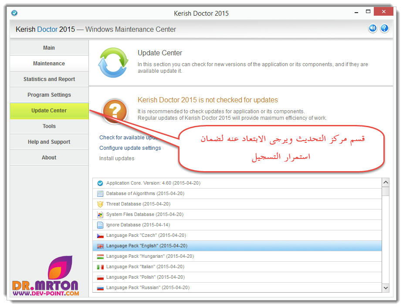Click the Russian flag icon

[x=100, y=288]
